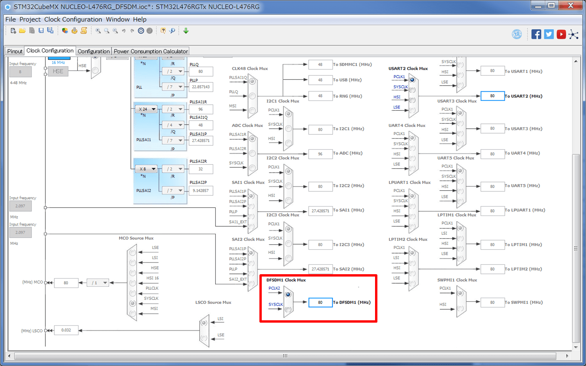Switch to the Pinout tab
The height and width of the screenshot is (366, 586).
click(15, 51)
